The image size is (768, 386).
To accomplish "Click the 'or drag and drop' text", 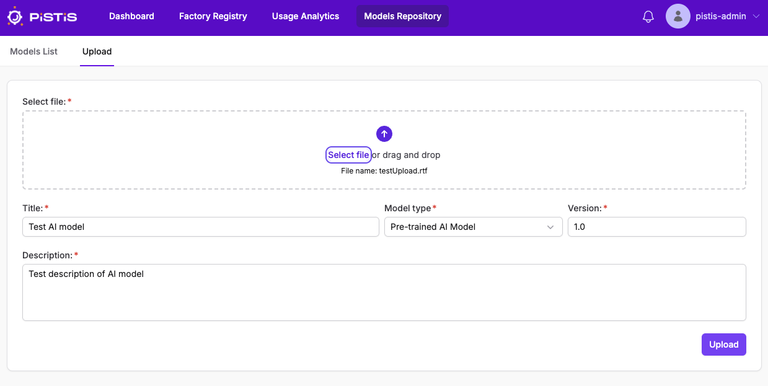I will (x=406, y=155).
